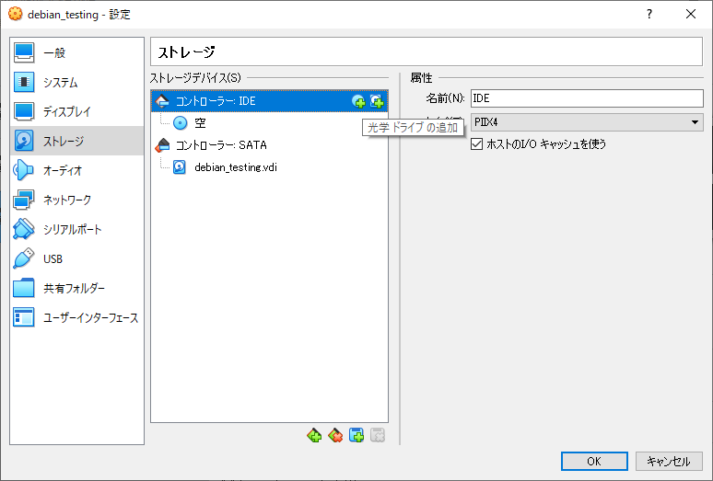
Task: Click the IDE controller chip icon
Action: (x=162, y=101)
